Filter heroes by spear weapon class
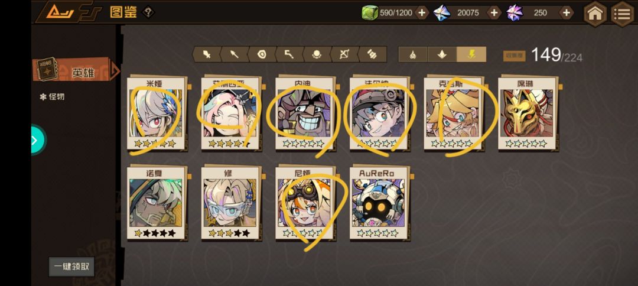 [235, 54]
